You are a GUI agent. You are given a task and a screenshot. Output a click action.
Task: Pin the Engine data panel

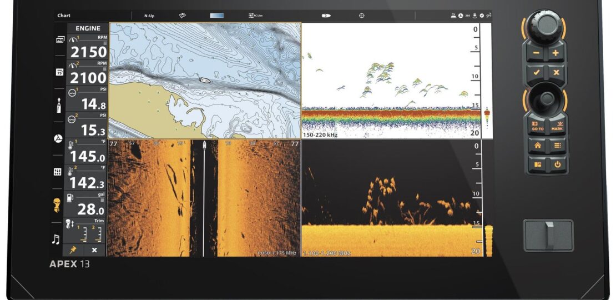73,250
